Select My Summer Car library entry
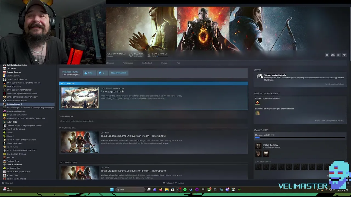This screenshot has width=351, height=197. [x=13, y=168]
